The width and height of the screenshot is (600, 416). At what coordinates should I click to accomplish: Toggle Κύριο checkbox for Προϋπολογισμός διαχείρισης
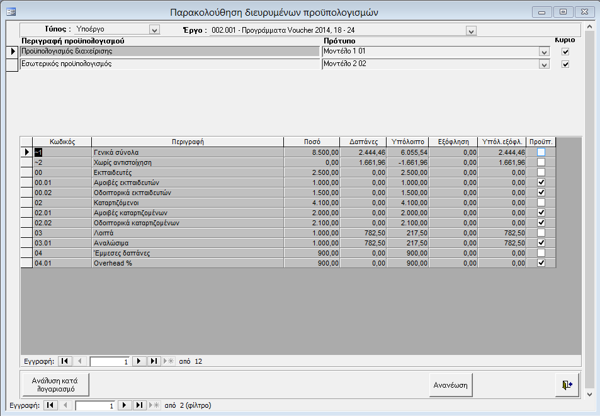[x=565, y=52]
